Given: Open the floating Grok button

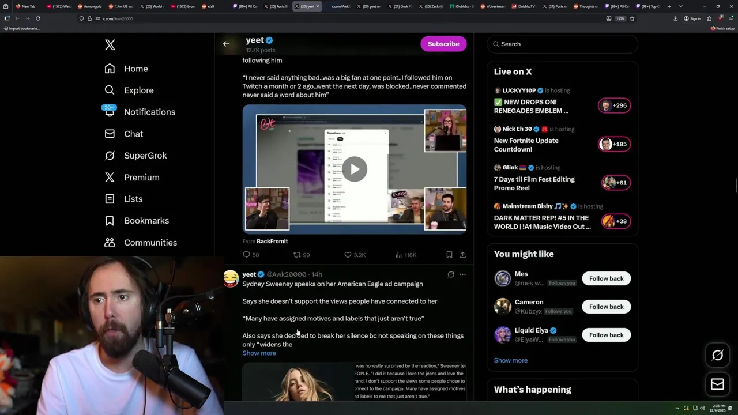Looking at the screenshot, I should tap(717, 356).
